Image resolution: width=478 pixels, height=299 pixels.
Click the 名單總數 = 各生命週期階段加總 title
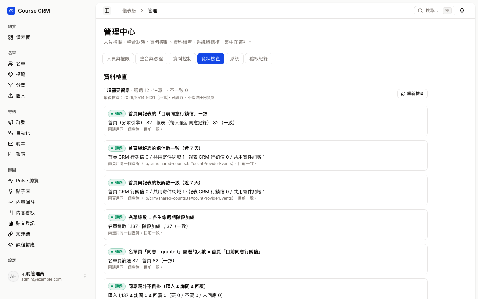click(x=161, y=217)
